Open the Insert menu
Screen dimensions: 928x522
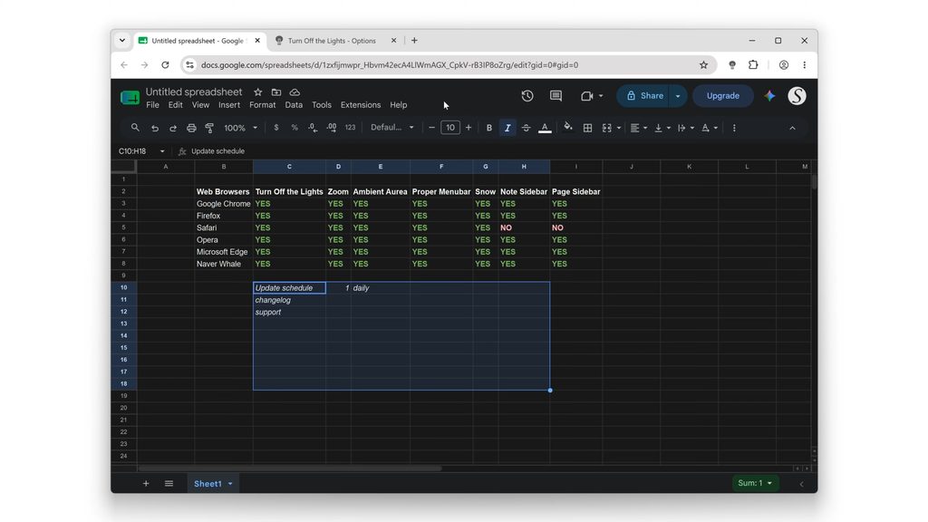[229, 105]
